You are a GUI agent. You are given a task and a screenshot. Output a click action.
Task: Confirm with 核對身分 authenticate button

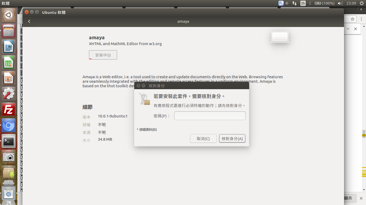point(232,139)
